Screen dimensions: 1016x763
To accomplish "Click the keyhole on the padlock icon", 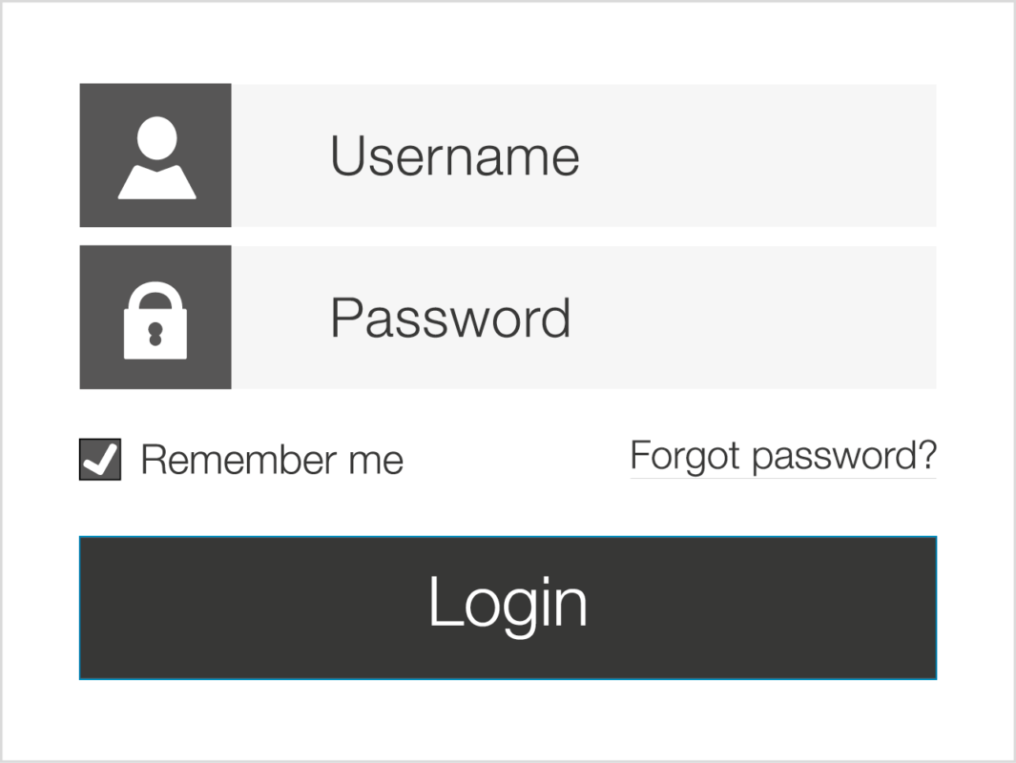I will pos(155,334).
